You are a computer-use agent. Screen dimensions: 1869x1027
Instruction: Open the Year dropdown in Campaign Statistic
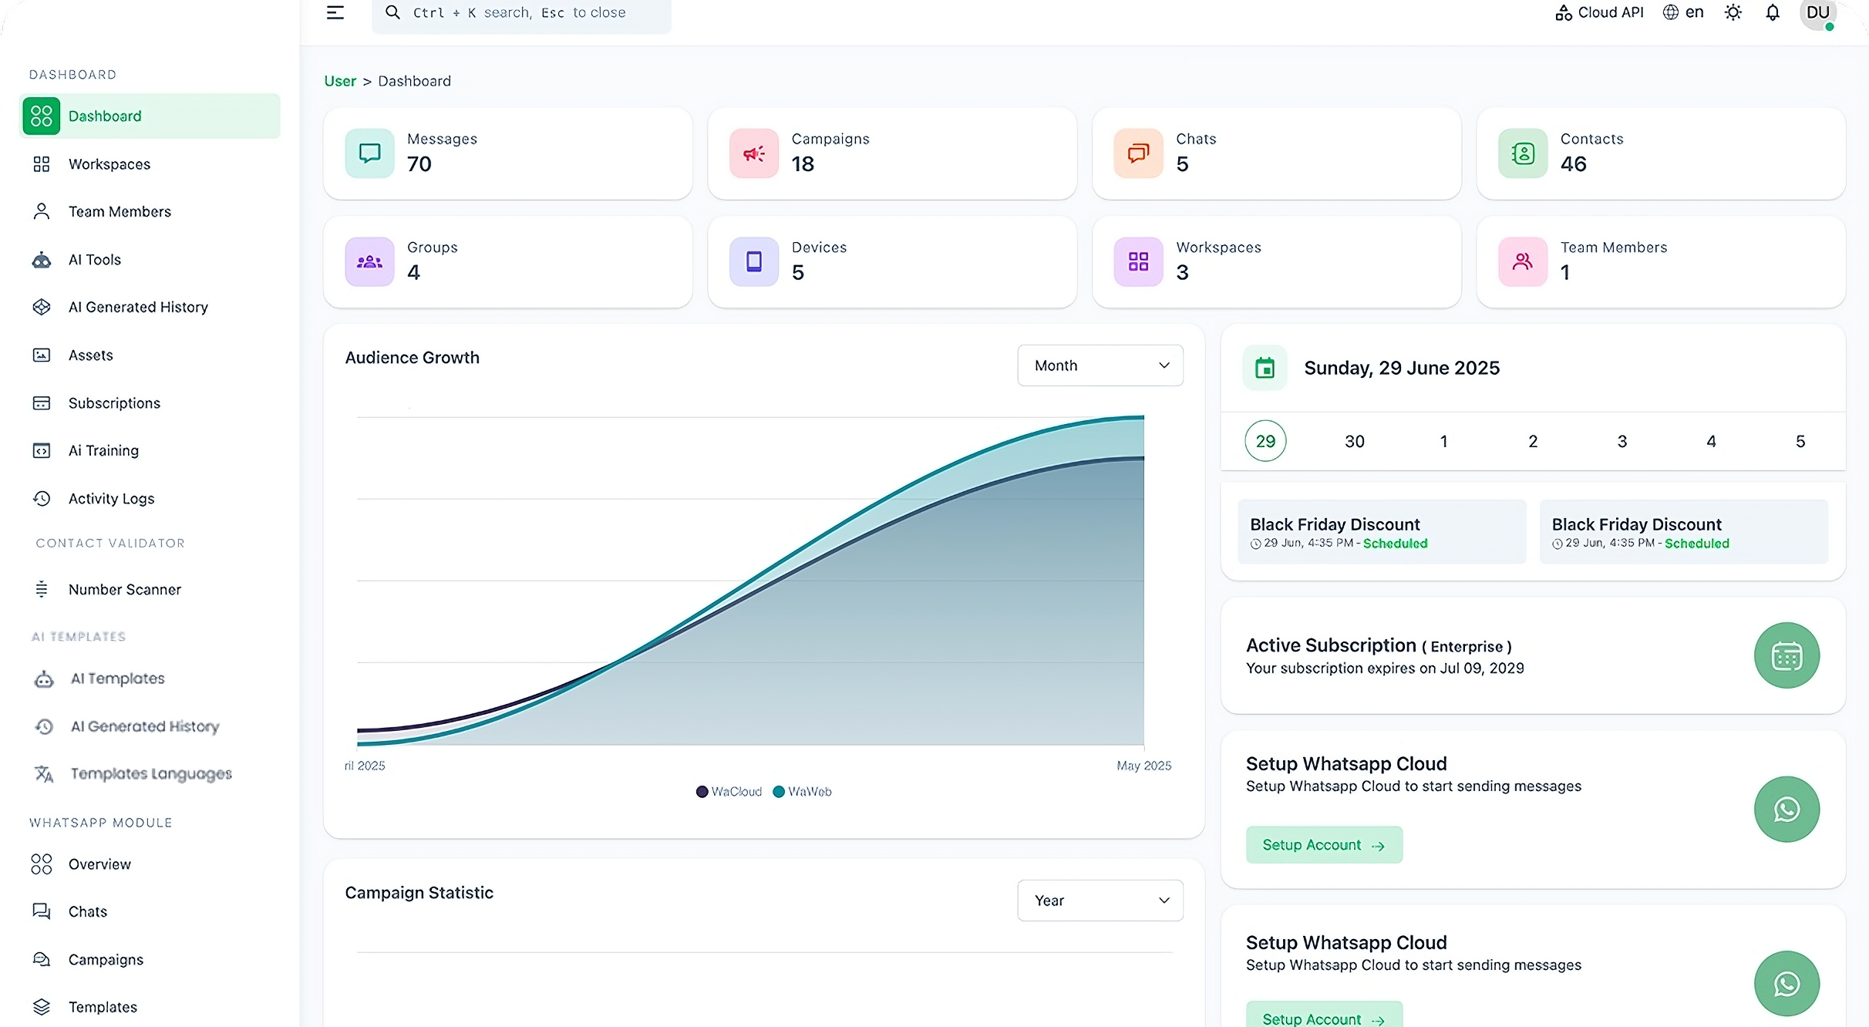[1100, 901]
